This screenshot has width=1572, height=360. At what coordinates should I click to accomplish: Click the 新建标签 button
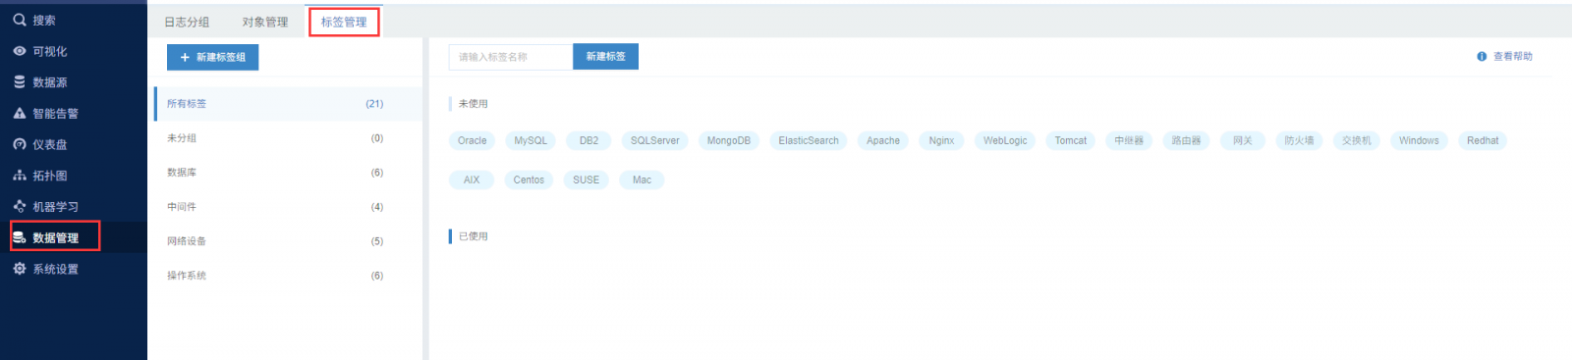pos(605,57)
